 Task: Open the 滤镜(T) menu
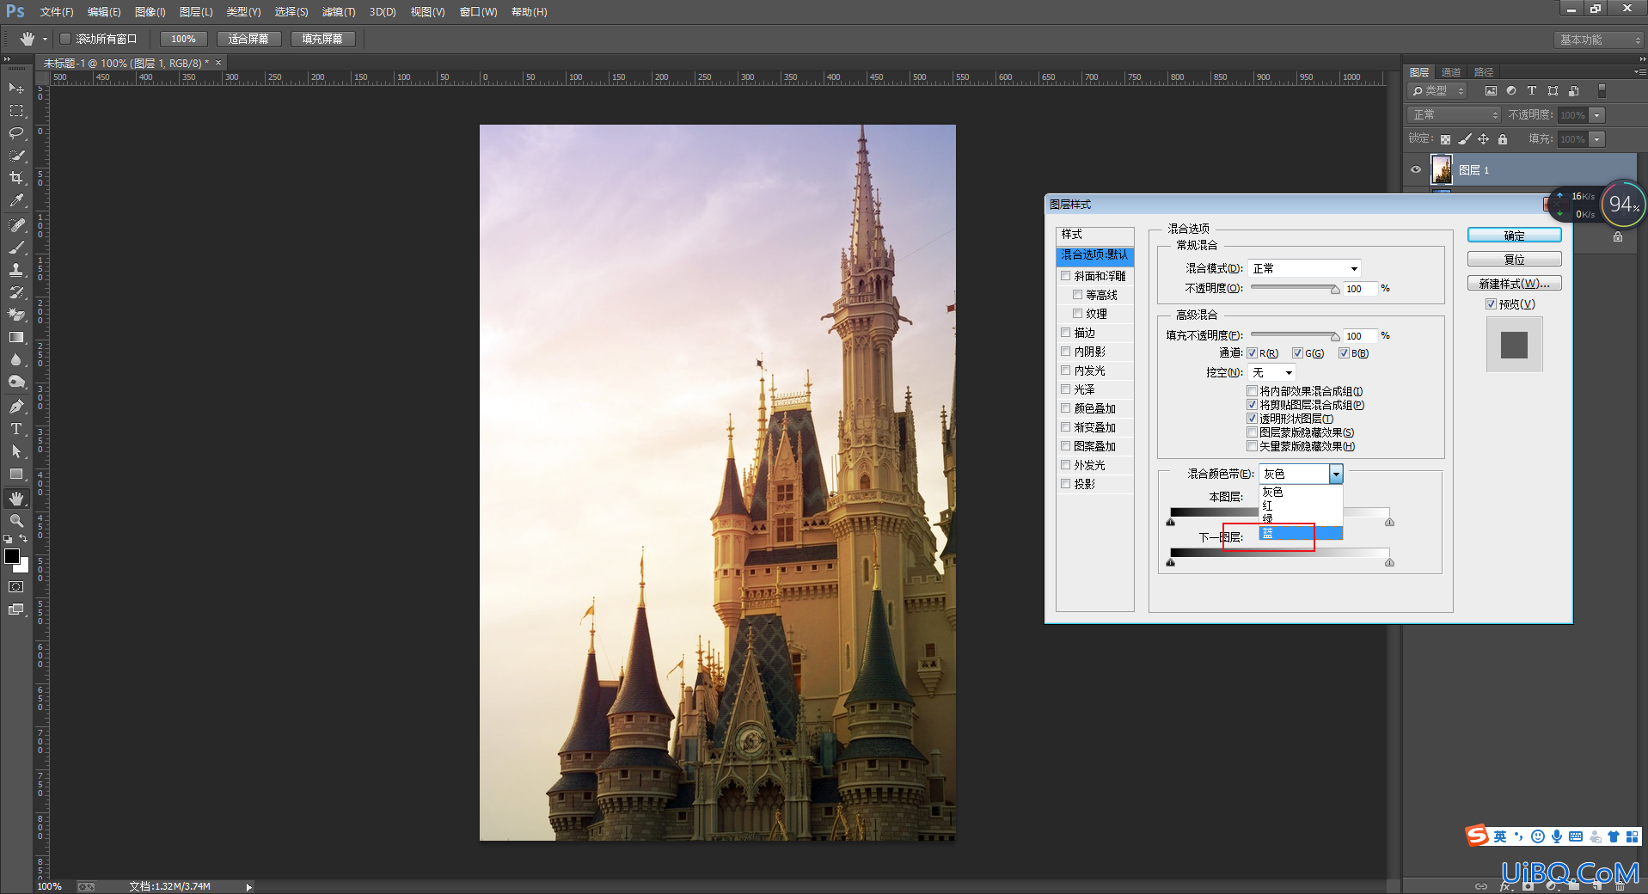(x=339, y=12)
